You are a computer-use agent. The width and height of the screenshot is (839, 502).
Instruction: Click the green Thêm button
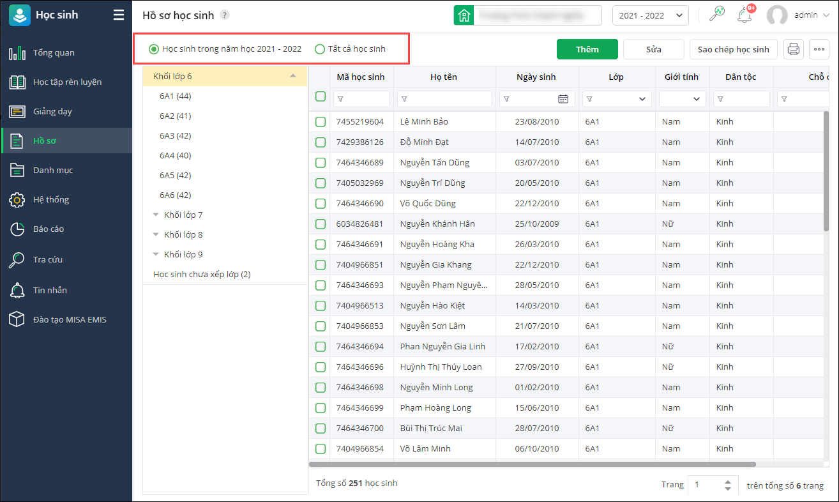click(x=587, y=49)
